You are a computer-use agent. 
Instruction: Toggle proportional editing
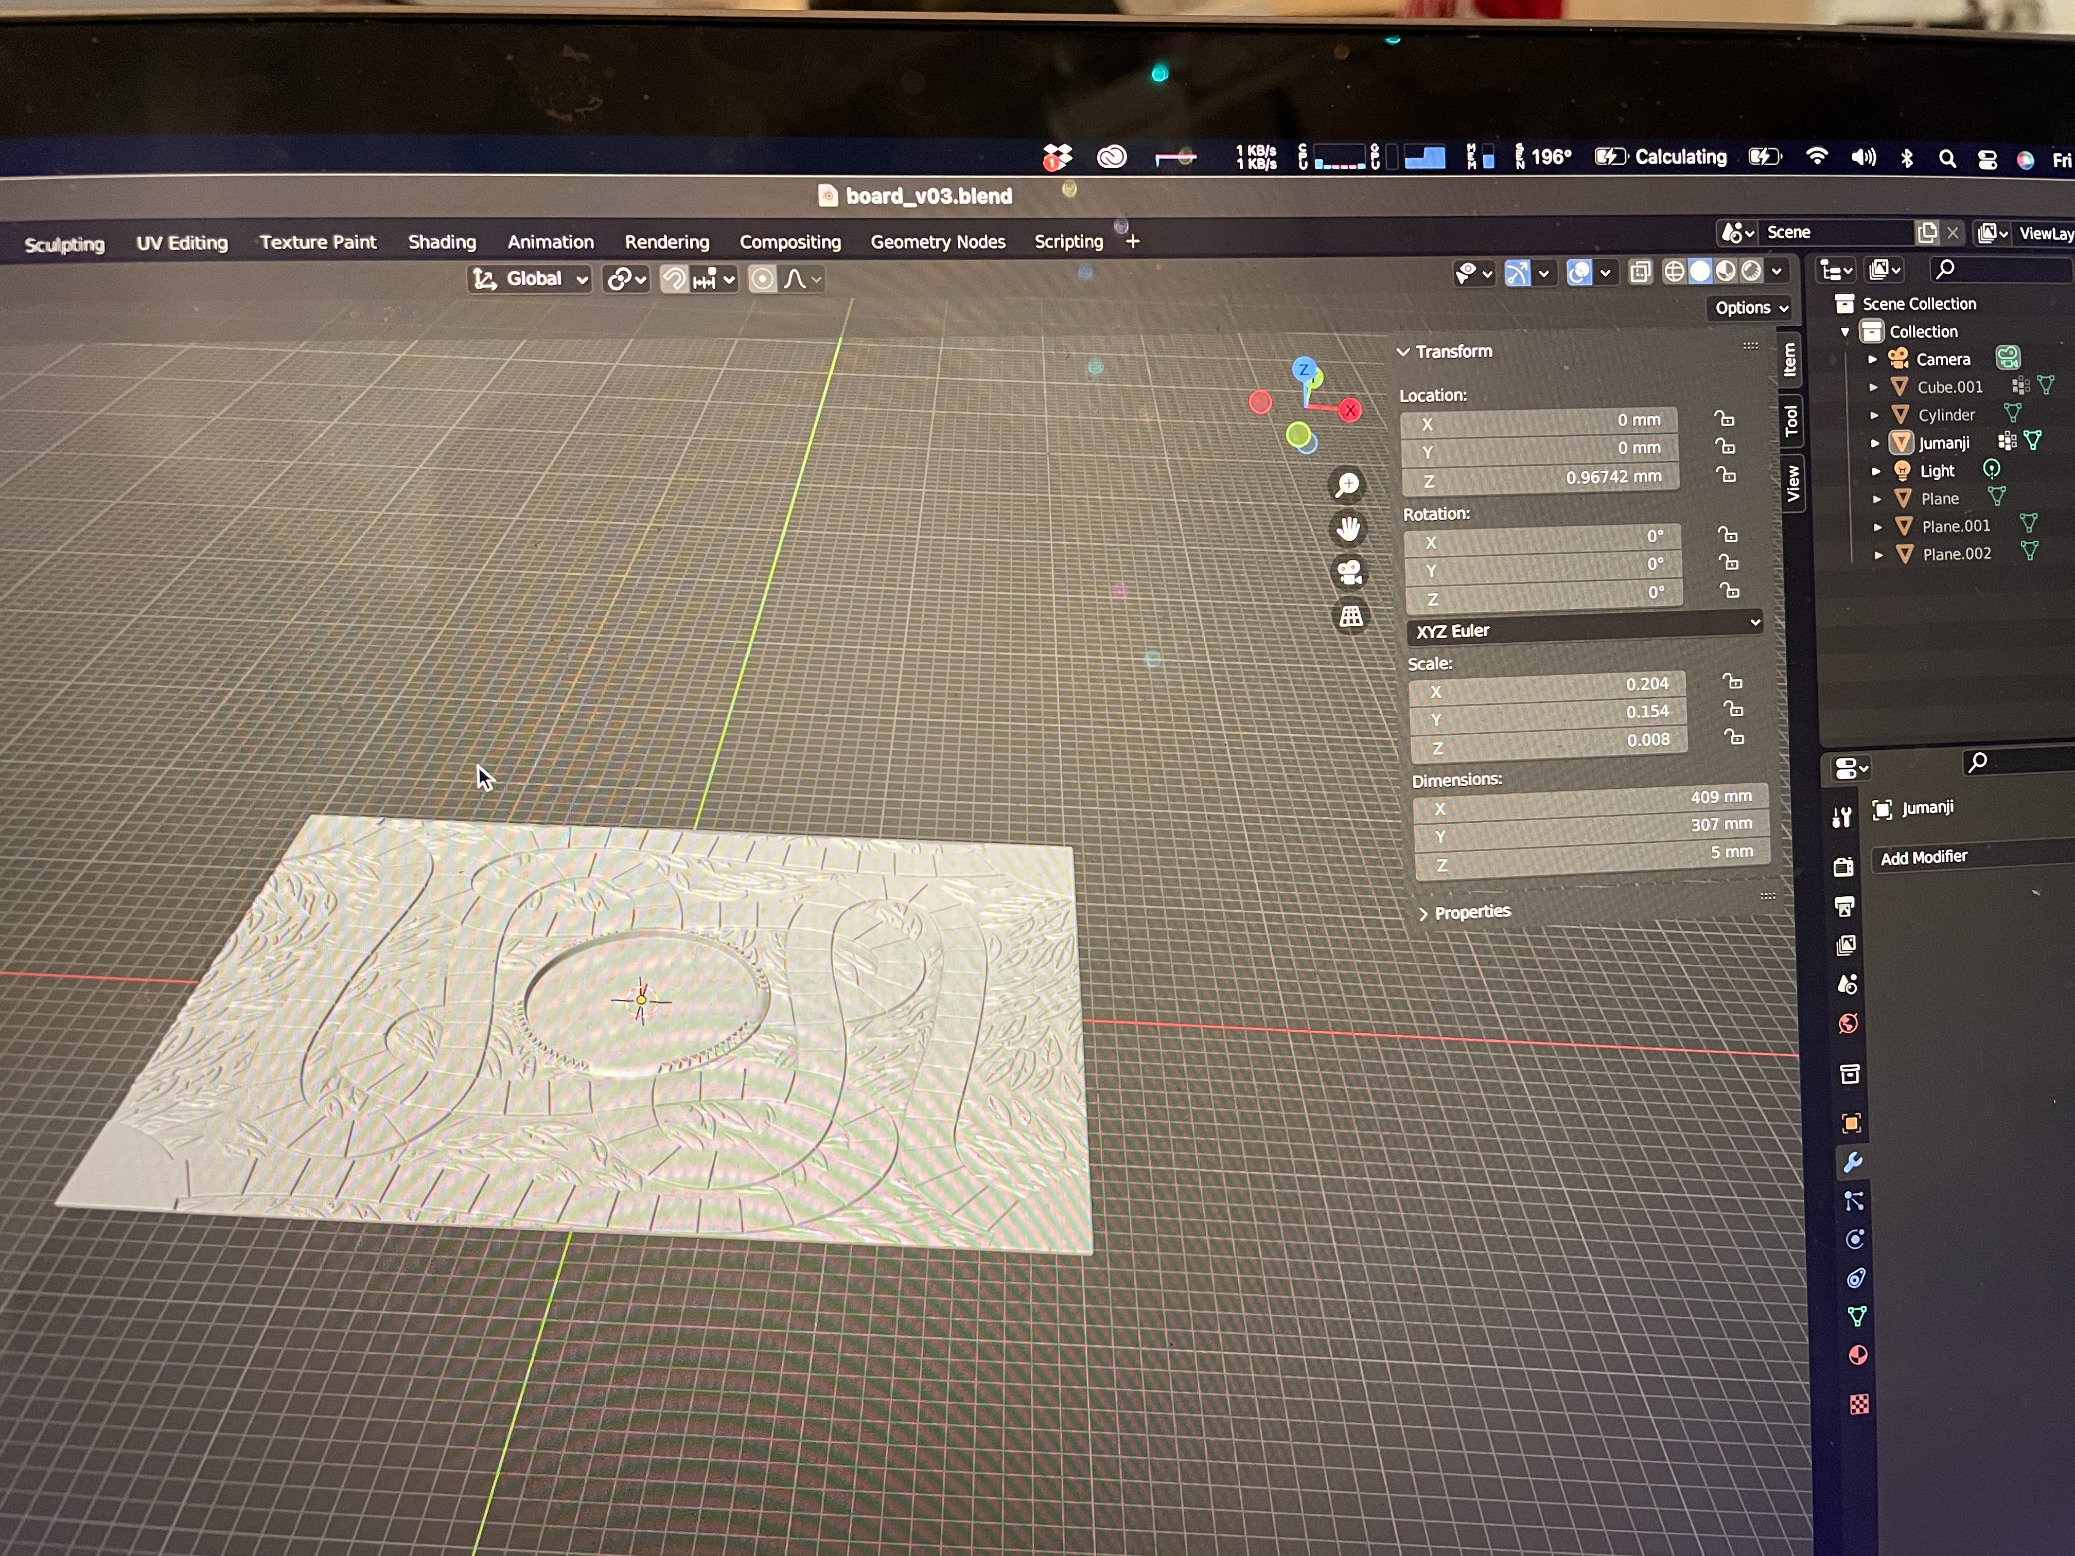coord(763,278)
